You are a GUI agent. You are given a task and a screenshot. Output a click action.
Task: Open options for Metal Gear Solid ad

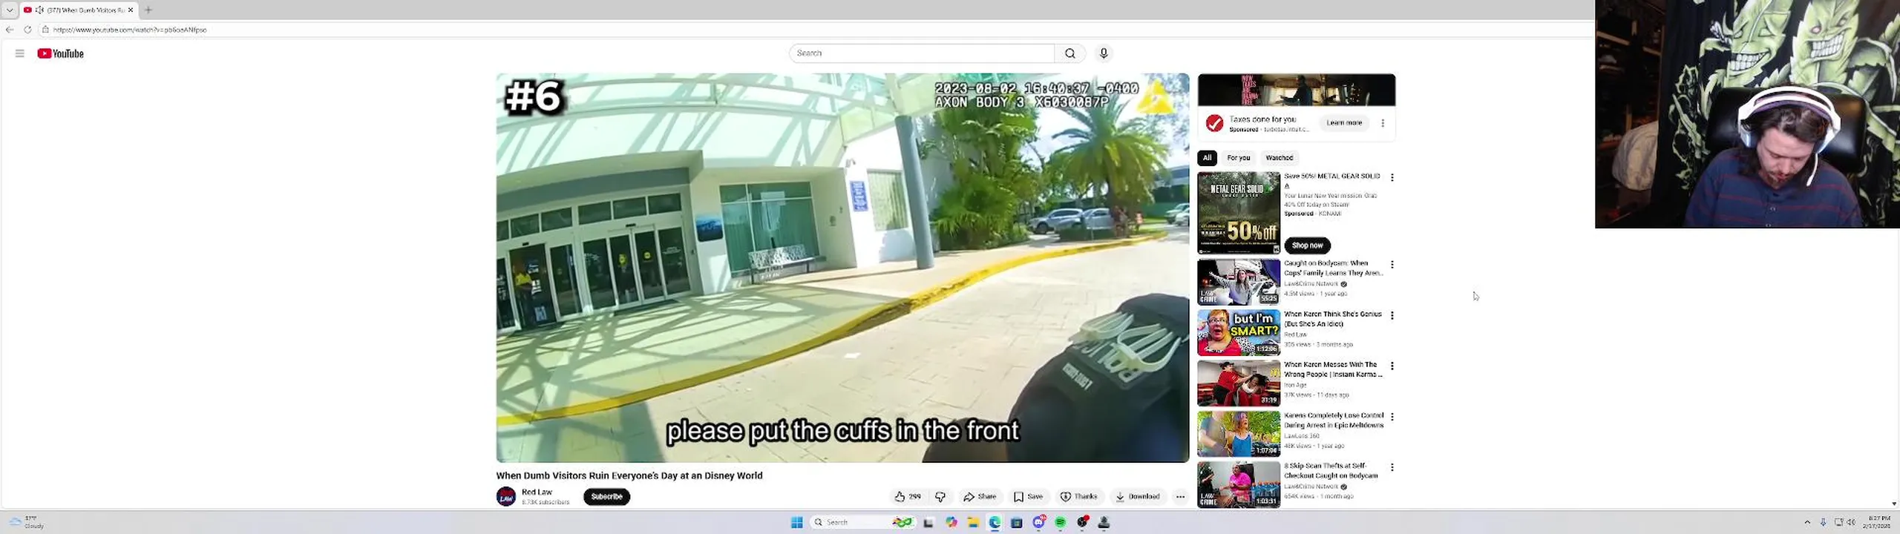(1392, 177)
